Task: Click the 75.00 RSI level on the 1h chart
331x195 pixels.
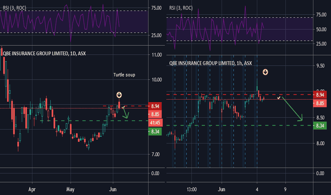Action: [321, 15]
